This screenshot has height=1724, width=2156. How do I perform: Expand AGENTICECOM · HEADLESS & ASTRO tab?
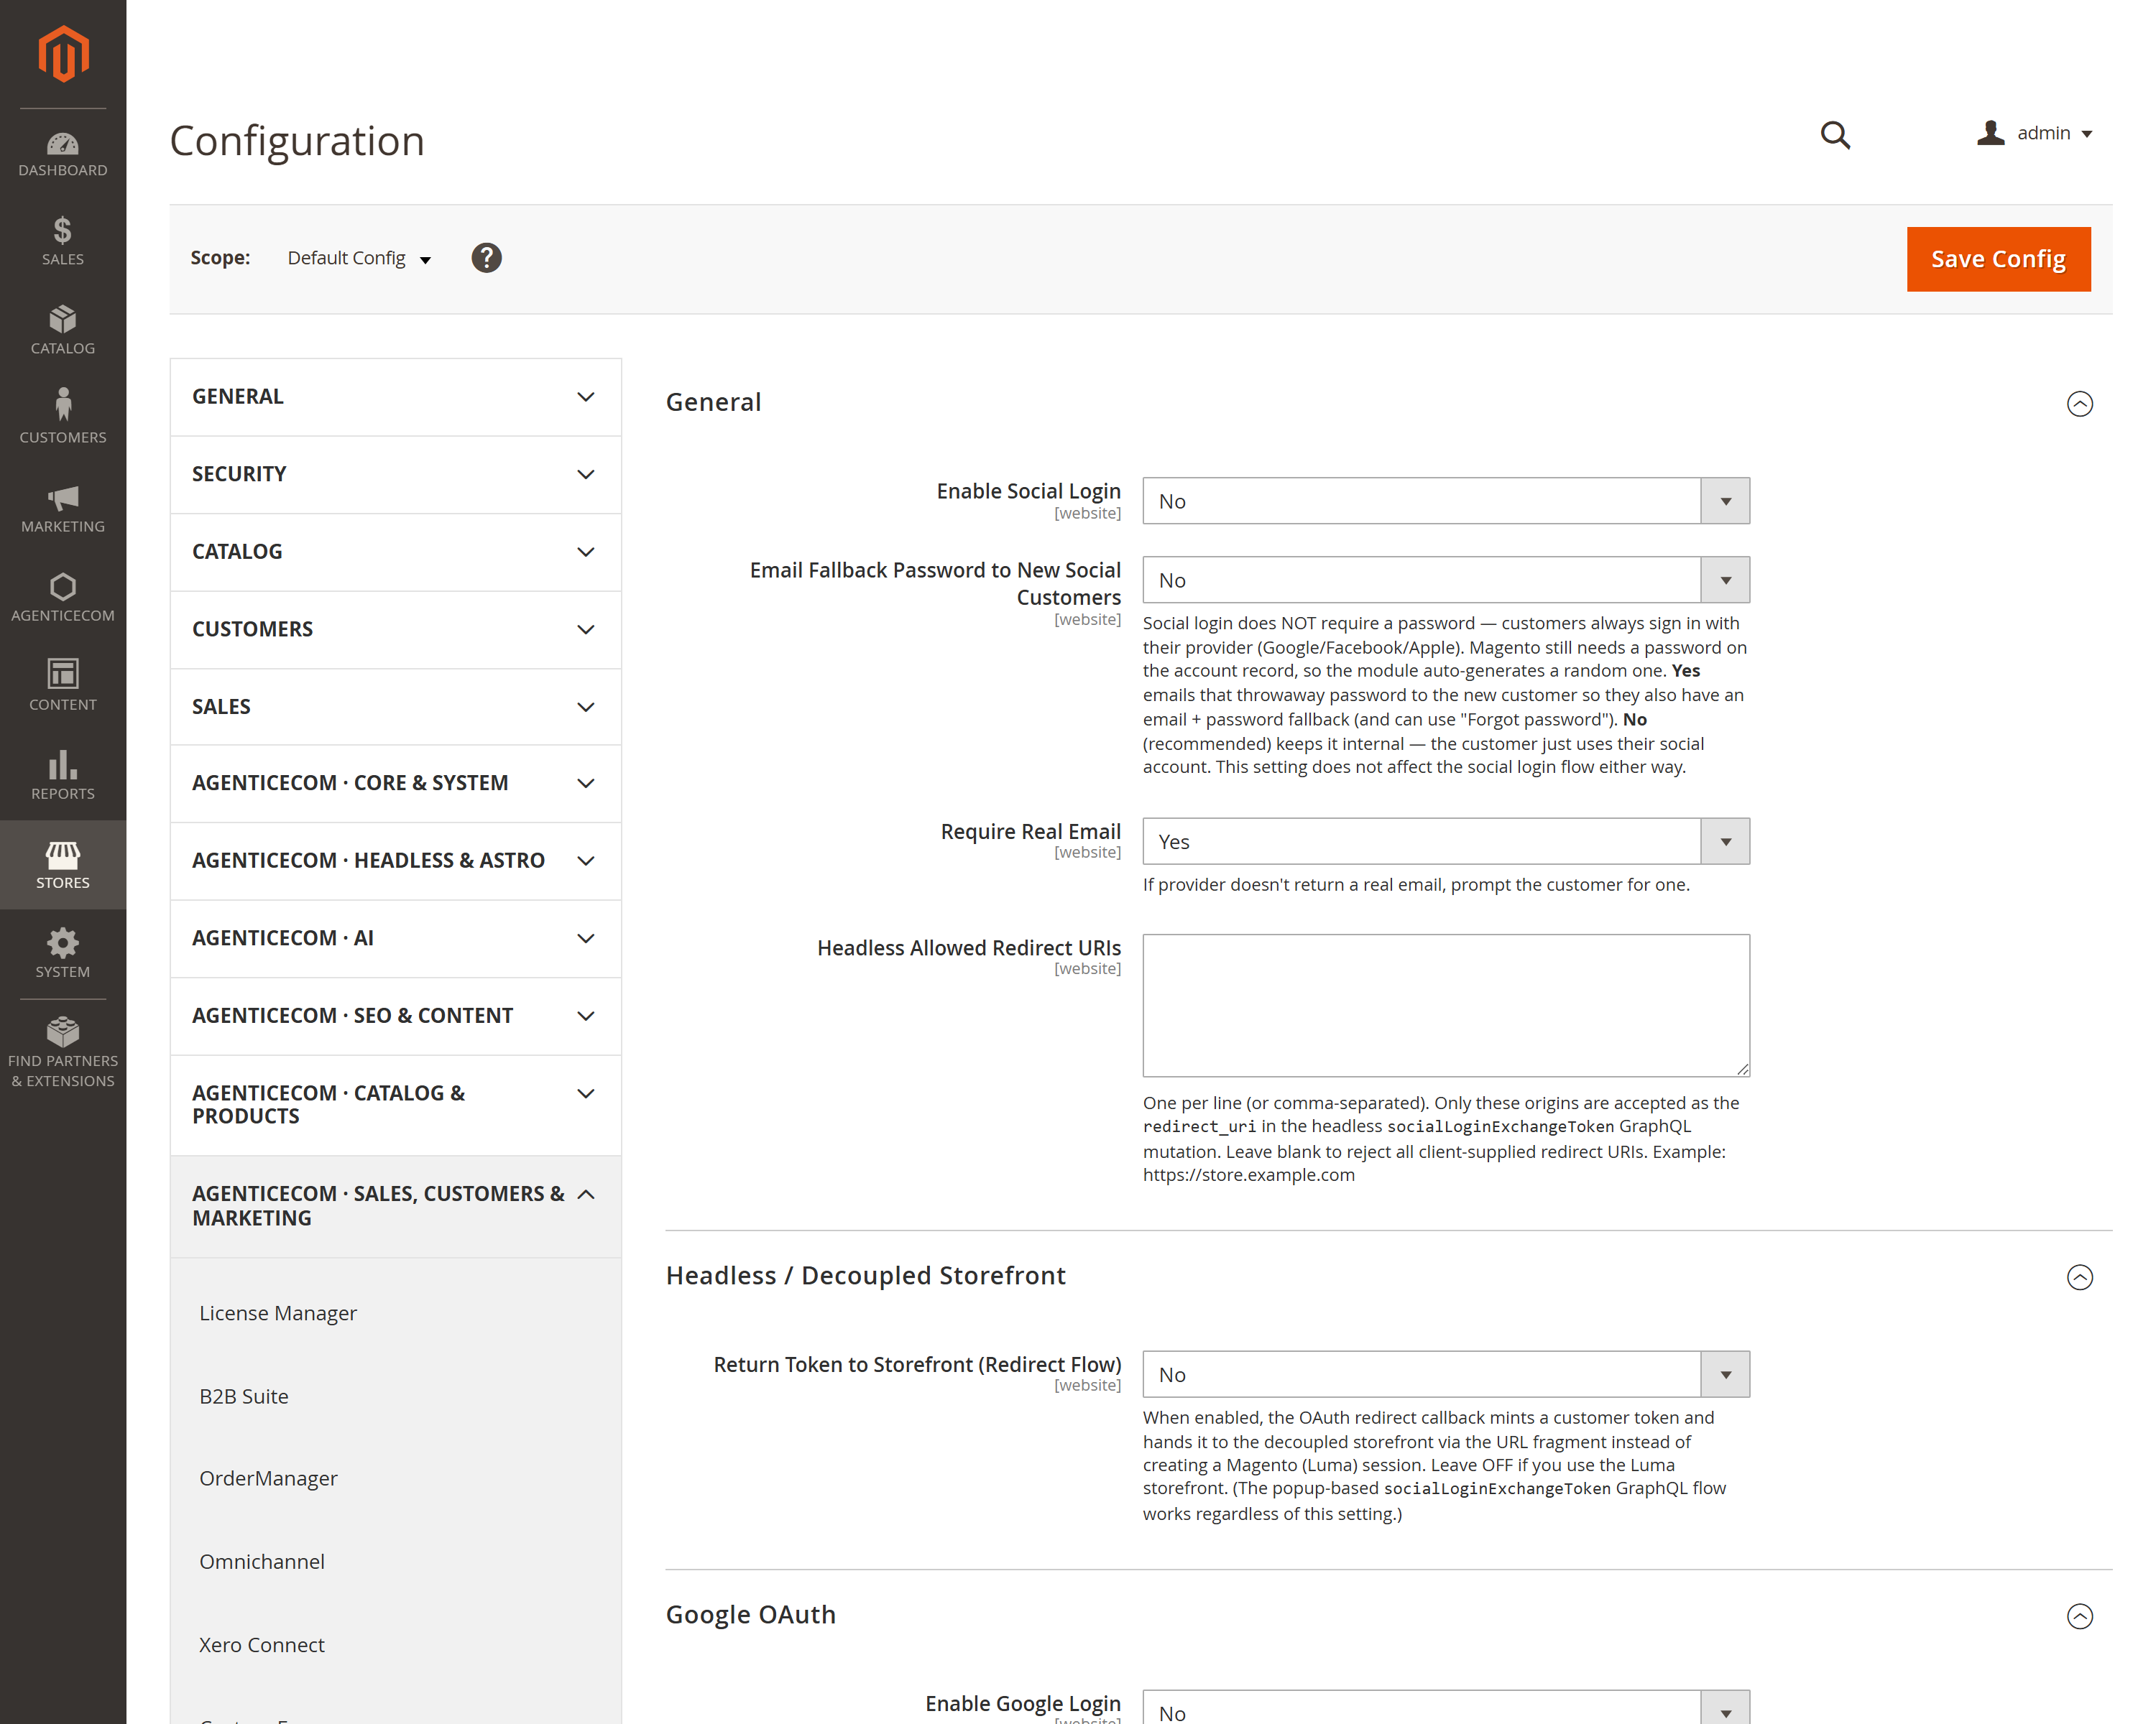click(396, 861)
